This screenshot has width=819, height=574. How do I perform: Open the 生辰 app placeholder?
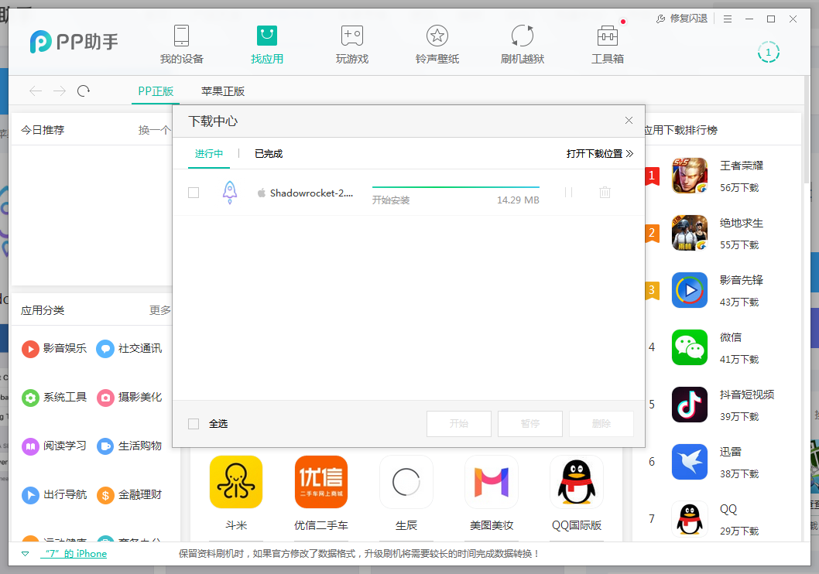tap(406, 482)
